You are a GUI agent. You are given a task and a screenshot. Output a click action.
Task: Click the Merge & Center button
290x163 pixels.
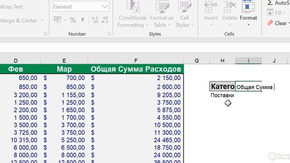19,20
